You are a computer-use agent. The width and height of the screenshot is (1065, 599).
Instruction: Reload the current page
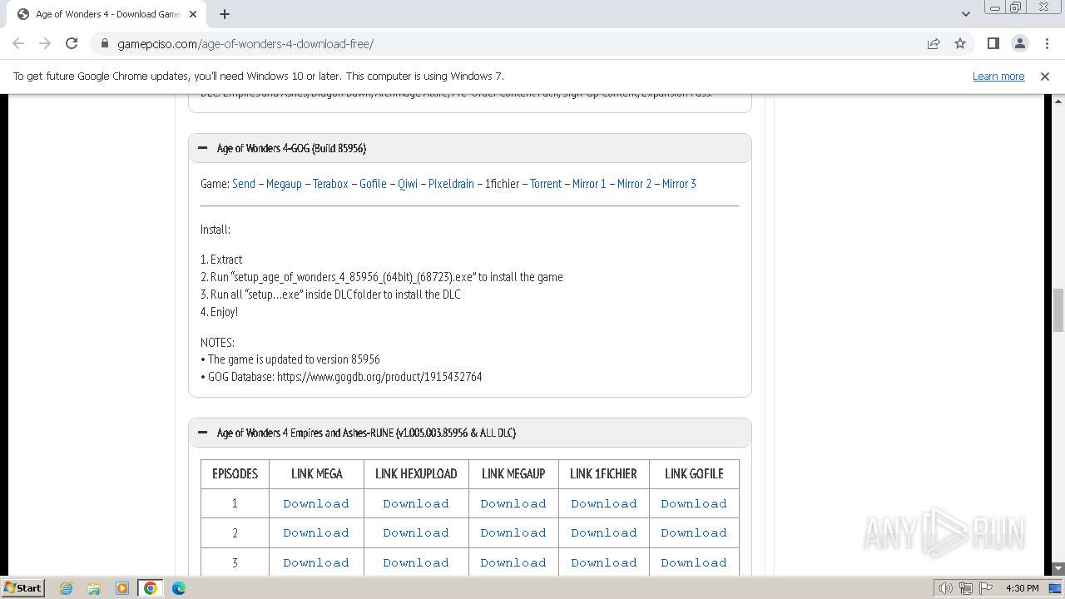pos(72,43)
